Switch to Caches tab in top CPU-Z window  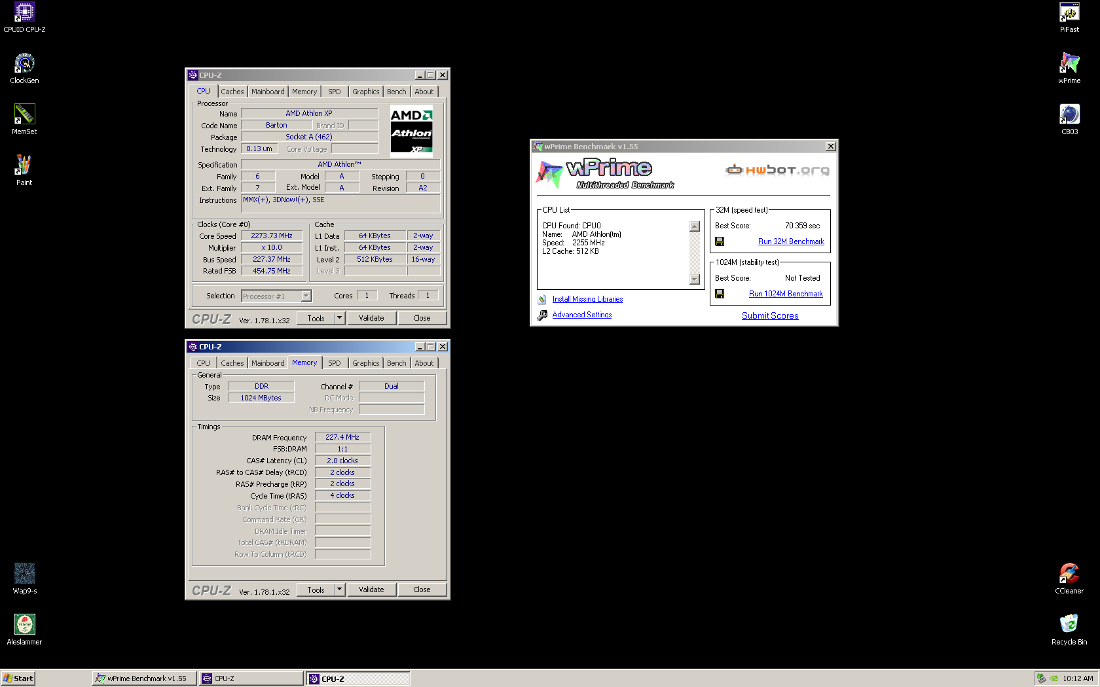click(x=232, y=92)
